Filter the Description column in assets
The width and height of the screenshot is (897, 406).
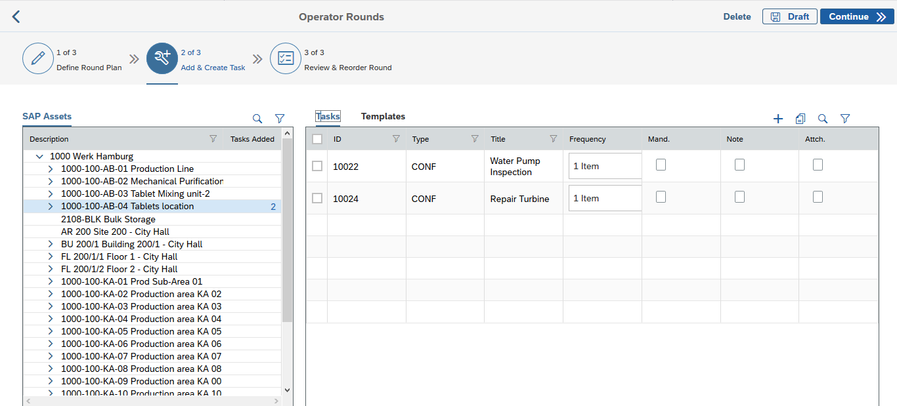pos(213,139)
